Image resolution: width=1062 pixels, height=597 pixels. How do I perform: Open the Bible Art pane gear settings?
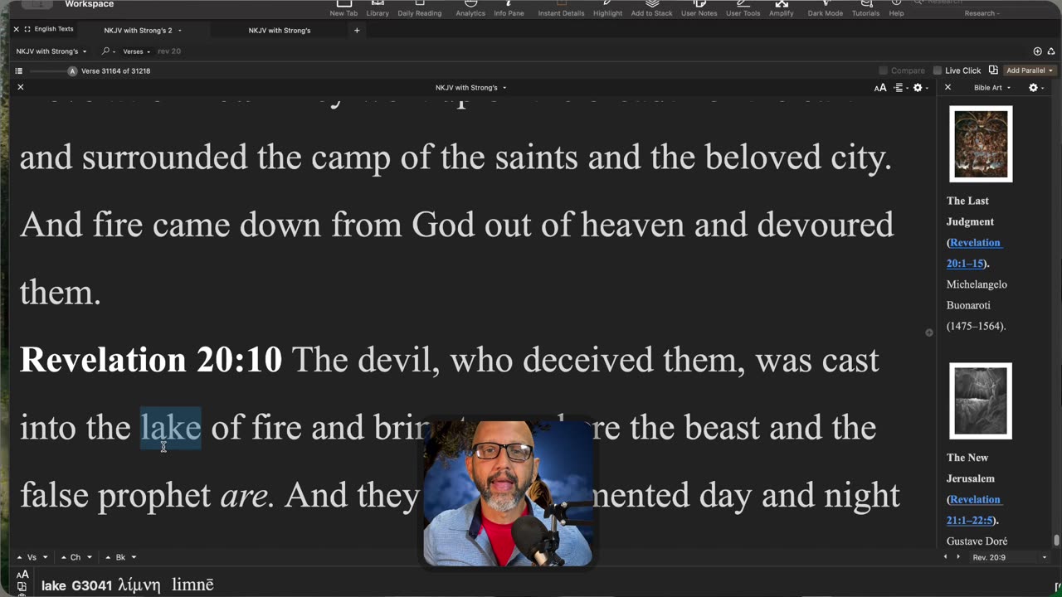1035,87
